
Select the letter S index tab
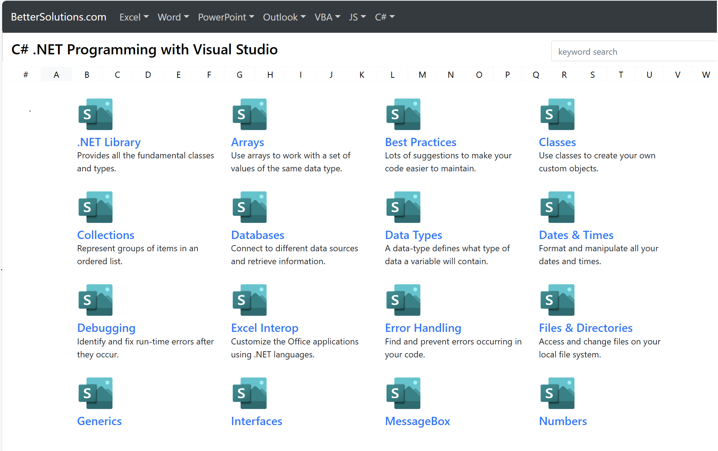(x=593, y=75)
